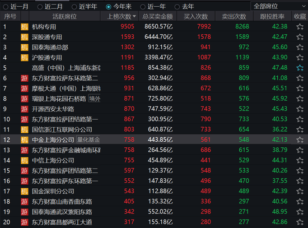Sort by 买入次数 column header
The image size is (308, 228).
[195, 16]
